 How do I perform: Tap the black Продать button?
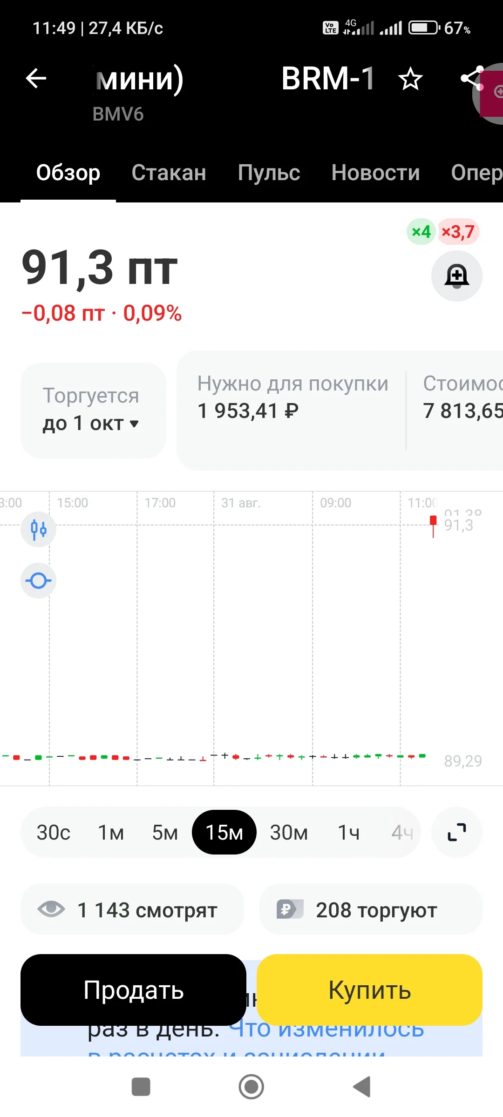click(133, 990)
